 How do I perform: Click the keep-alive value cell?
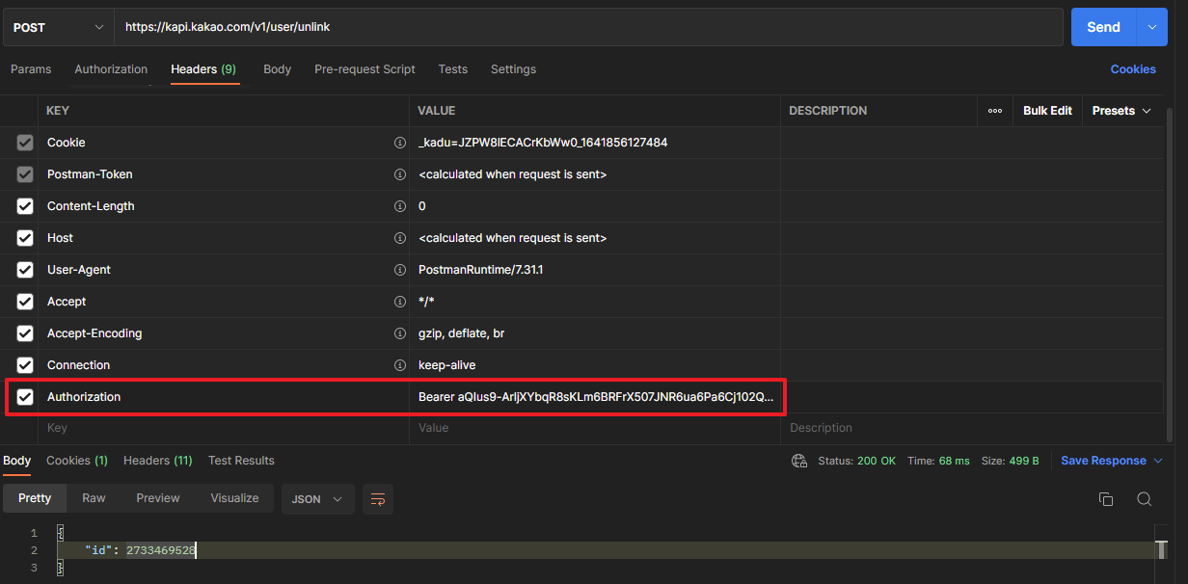pyautogui.click(x=595, y=365)
